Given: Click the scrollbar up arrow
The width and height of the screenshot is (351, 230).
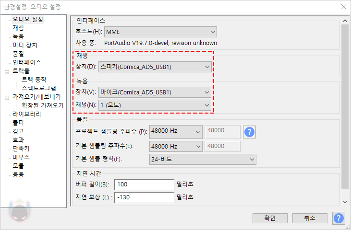Looking at the screenshot, I should coord(345,21).
